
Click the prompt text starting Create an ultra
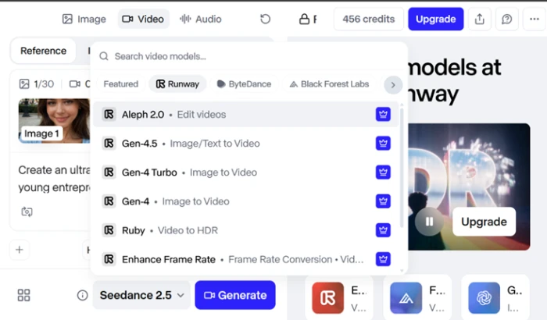click(54, 179)
